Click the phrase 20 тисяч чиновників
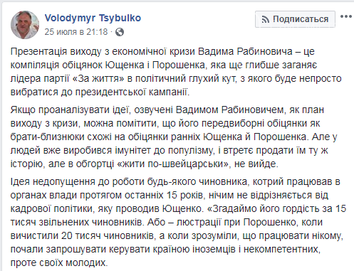354x271 pixels. tap(107, 235)
